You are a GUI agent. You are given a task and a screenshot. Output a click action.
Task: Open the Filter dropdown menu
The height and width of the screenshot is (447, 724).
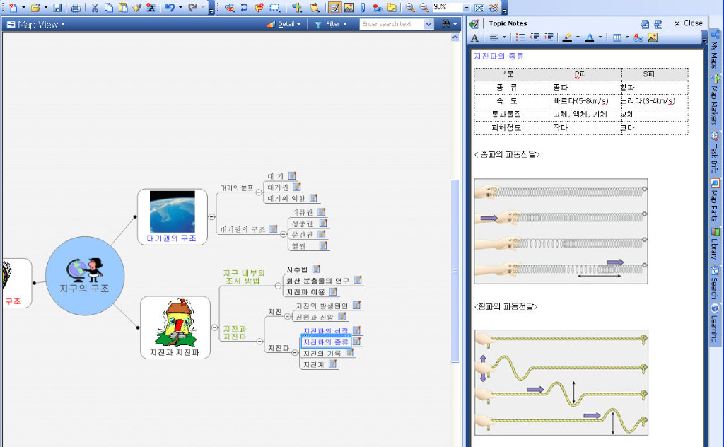[x=331, y=24]
